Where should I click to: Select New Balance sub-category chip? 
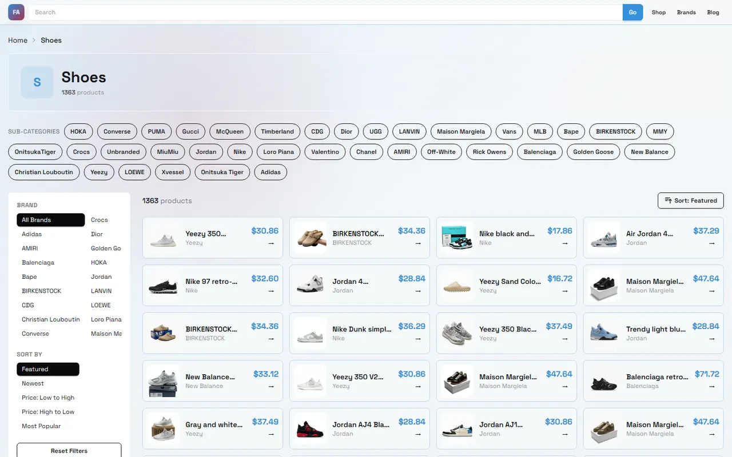(650, 152)
